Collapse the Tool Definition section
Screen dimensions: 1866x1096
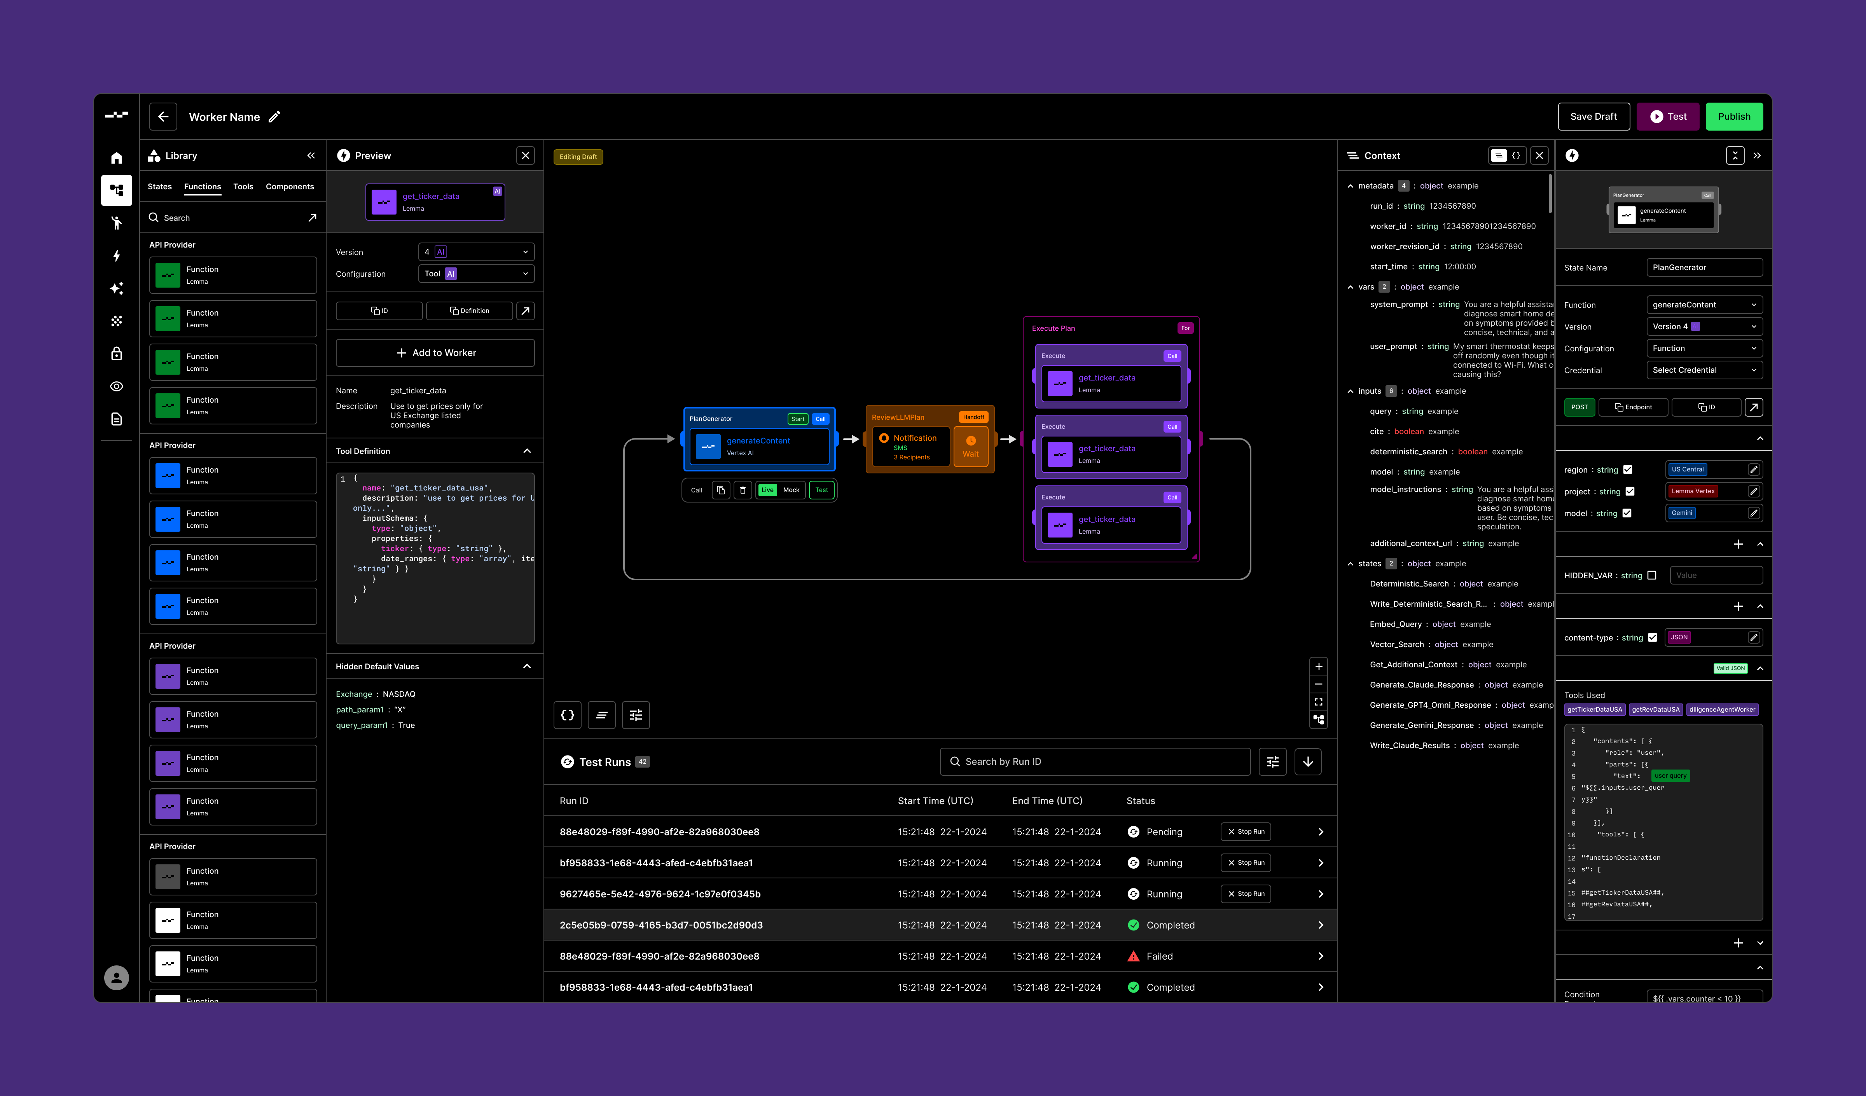coord(527,451)
